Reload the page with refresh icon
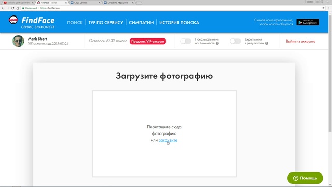The height and width of the screenshot is (187, 332). click(x=12, y=8)
